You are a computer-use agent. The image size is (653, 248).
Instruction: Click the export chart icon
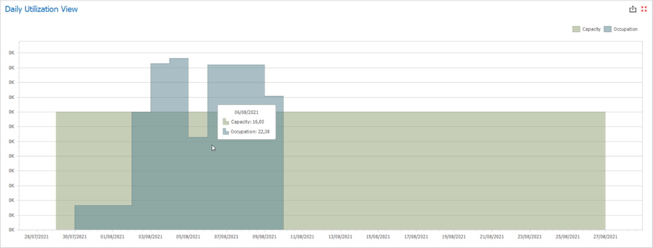click(x=633, y=9)
